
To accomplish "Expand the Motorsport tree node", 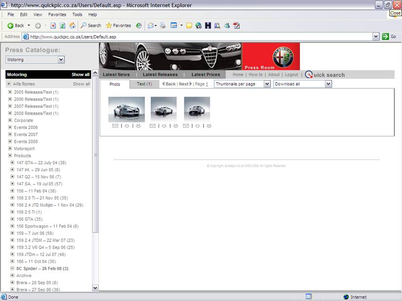I will coord(10,148).
